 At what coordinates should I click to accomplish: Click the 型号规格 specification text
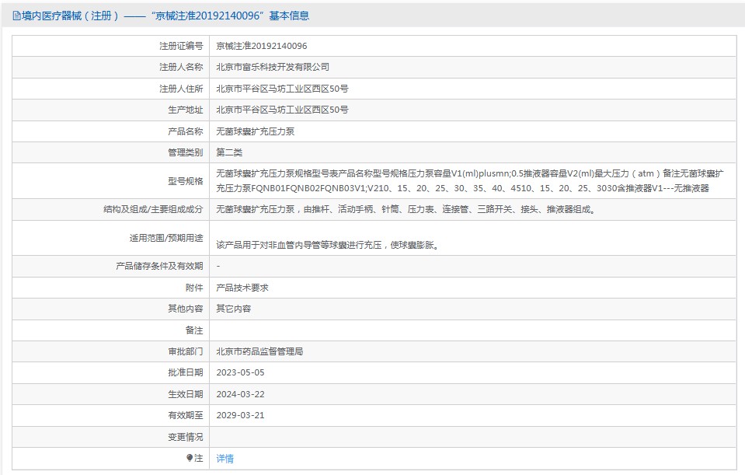[470, 180]
